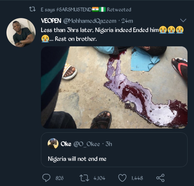The height and width of the screenshot is (186, 194).
Task: Click the 'Less than 3hrs later' tweet text
Action: click(x=112, y=34)
